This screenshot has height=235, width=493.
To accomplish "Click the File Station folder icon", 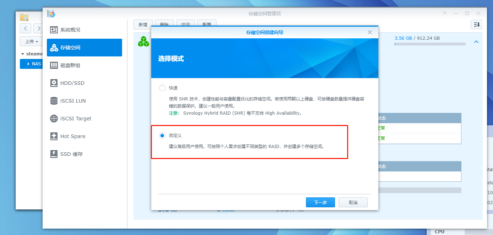I will pyautogui.click(x=24, y=17).
